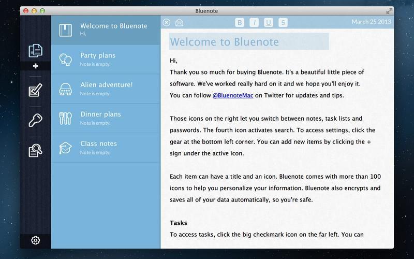Zoom Bluenote window with green button
This screenshot has height=259, width=414.
[42, 11]
